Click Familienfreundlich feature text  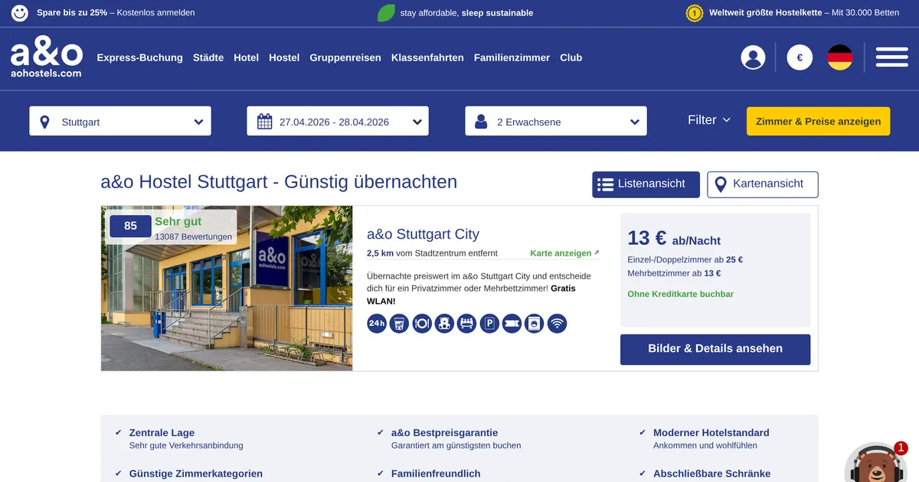click(436, 474)
